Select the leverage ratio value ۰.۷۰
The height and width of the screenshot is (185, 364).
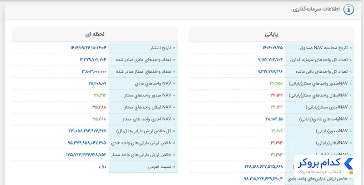102,167
